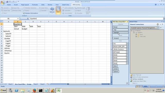Click the Ad hoc analysis link
The width and height of the screenshot is (165, 93).
click(x=138, y=79)
